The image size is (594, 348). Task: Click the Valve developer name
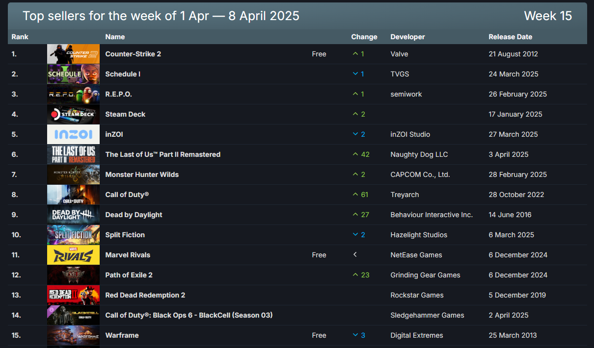click(400, 54)
